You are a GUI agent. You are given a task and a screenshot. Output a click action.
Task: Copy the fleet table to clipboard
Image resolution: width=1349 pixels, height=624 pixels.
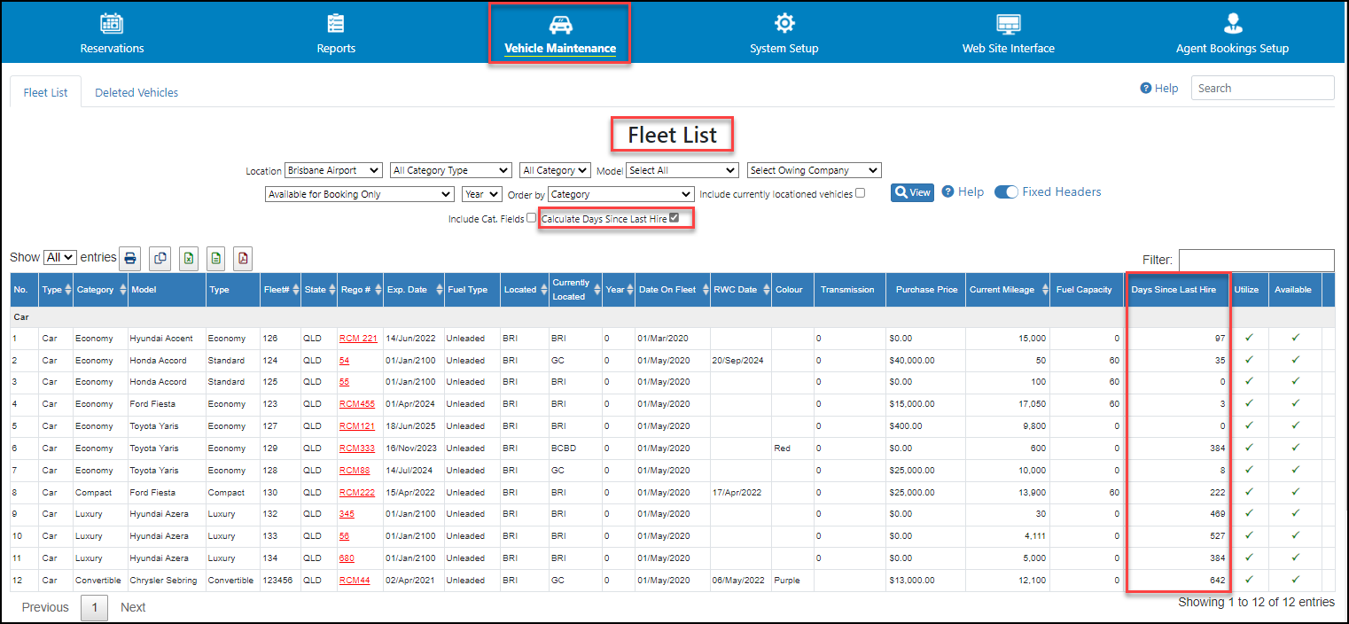pyautogui.click(x=160, y=258)
